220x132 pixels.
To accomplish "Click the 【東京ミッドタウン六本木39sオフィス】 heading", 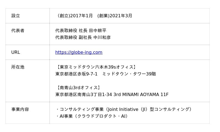I will click(x=96, y=67).
